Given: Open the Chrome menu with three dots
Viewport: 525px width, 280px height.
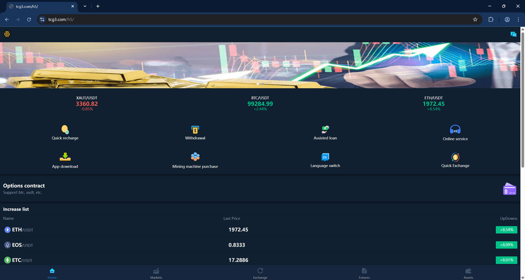Looking at the screenshot, I should pyautogui.click(x=518, y=19).
